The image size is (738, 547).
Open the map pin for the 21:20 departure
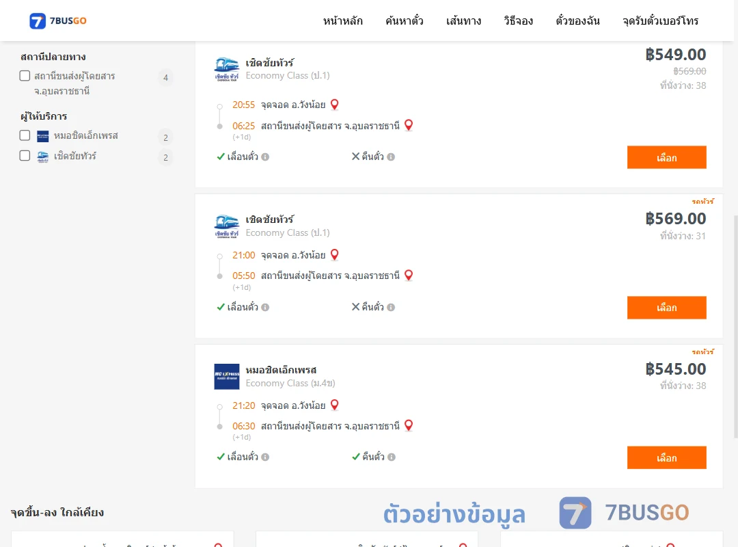(335, 405)
